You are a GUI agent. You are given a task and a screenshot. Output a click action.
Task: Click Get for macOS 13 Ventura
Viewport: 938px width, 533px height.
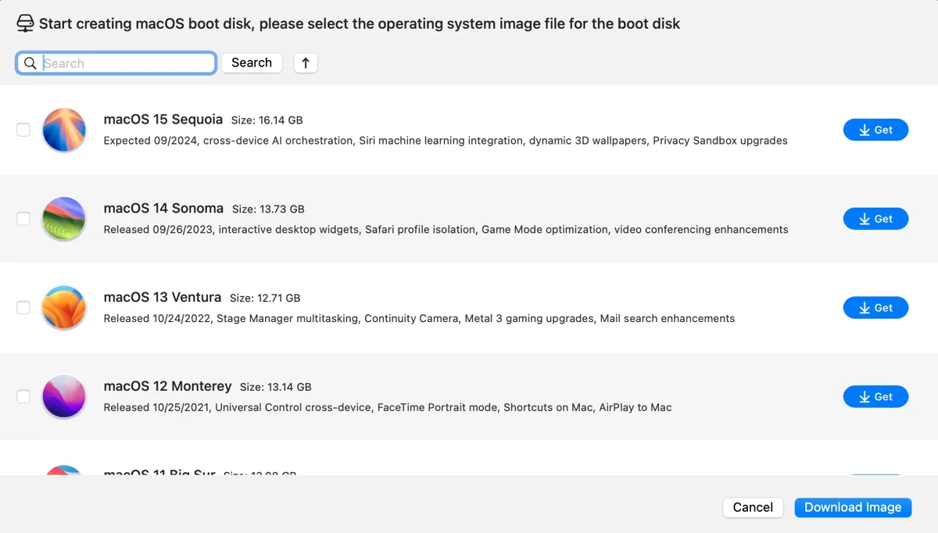[875, 308]
